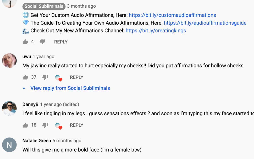254x159 pixels.
Task: Reply to DannyB's comment
Action: (x=77, y=125)
